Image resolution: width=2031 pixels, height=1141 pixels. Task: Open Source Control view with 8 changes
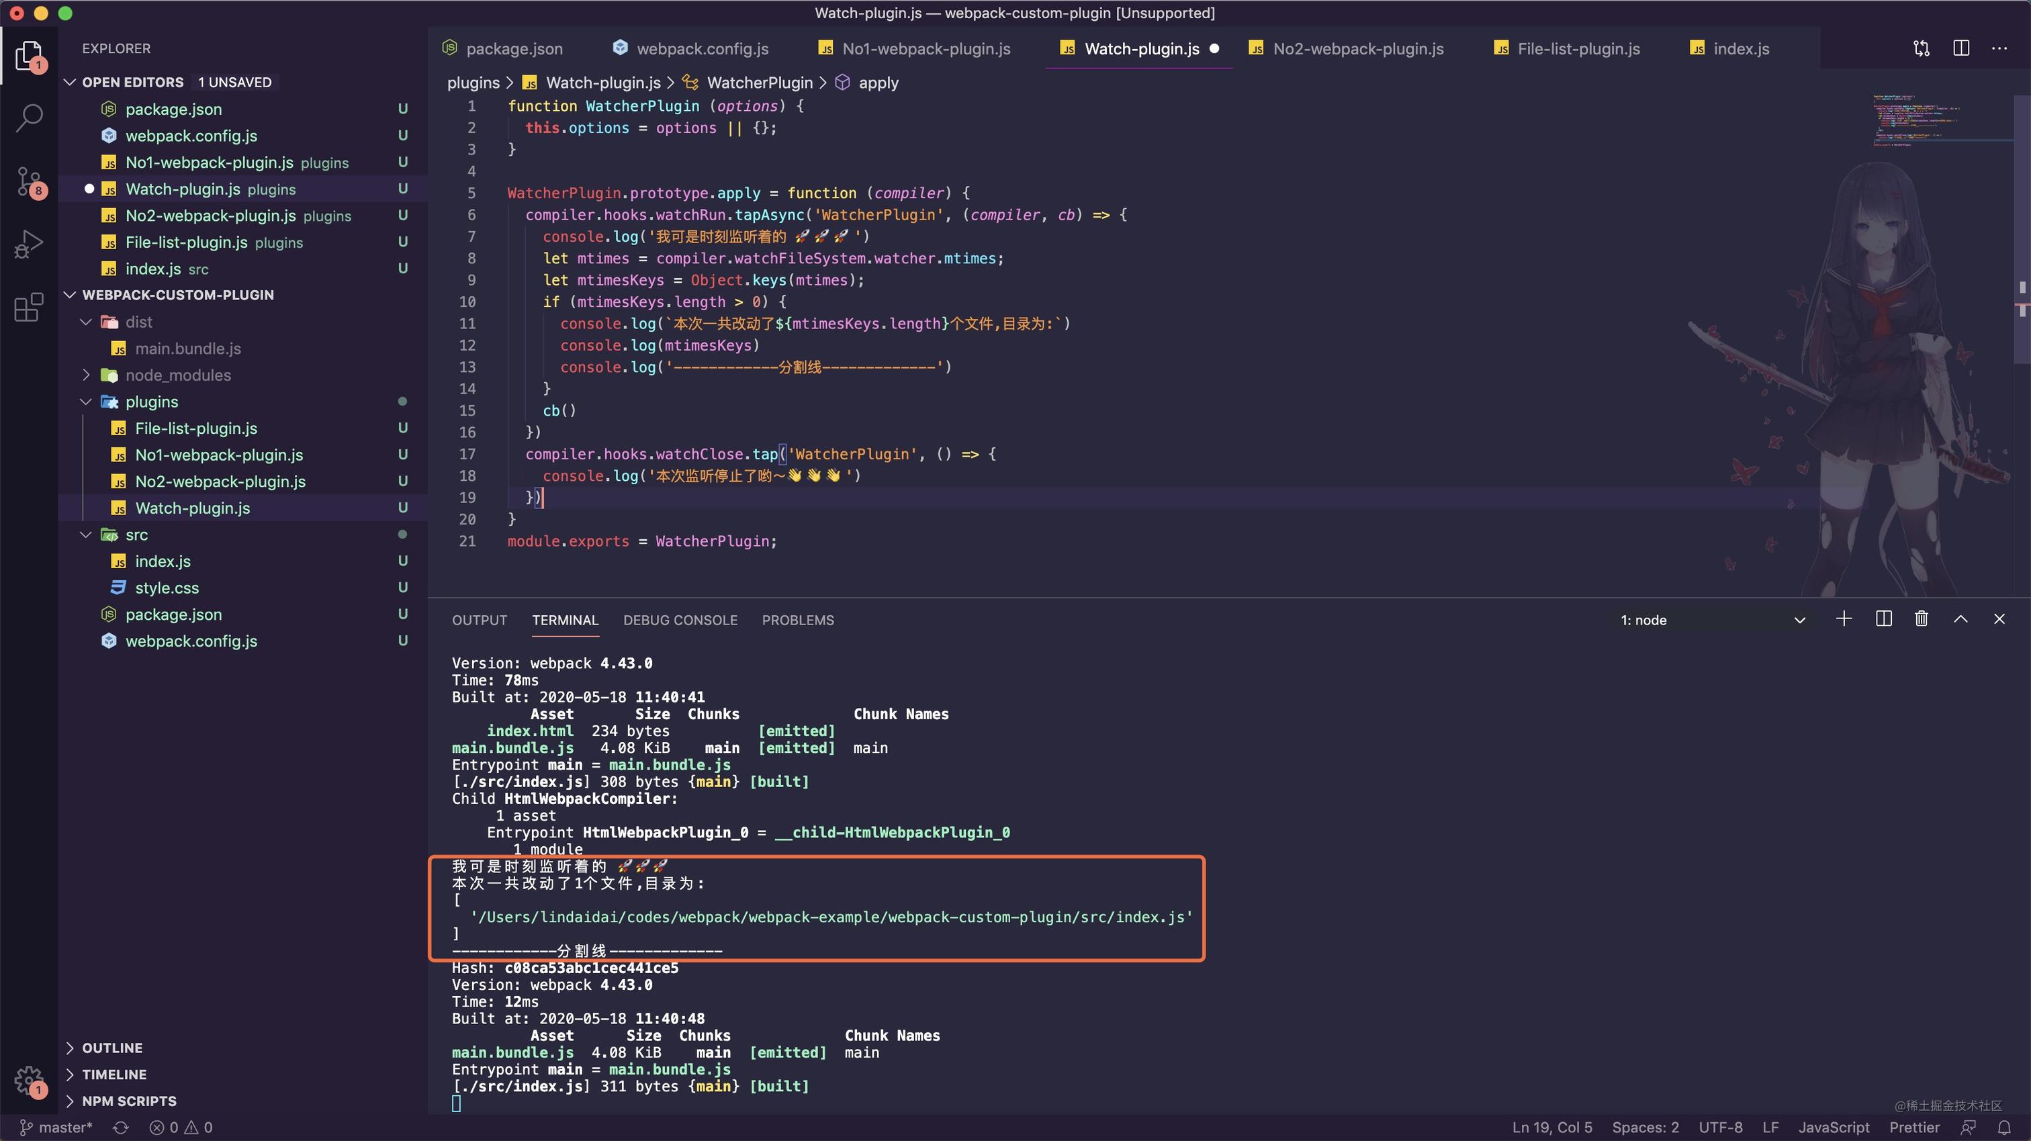point(29,182)
